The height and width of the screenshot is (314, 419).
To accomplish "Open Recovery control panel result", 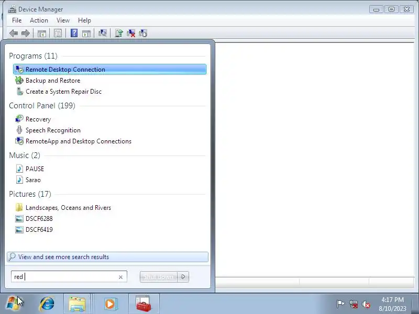I will [109, 119].
